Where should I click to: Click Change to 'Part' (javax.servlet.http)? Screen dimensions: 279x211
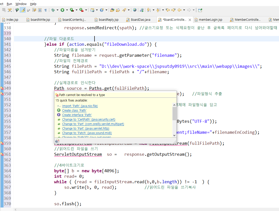tap(85, 128)
